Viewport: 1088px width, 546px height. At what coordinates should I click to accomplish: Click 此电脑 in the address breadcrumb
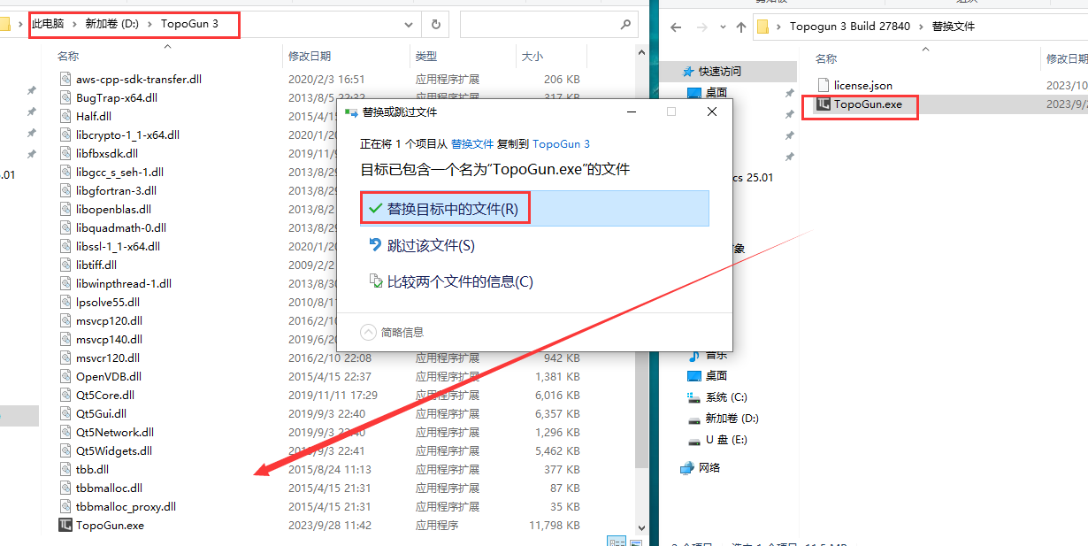(48, 25)
